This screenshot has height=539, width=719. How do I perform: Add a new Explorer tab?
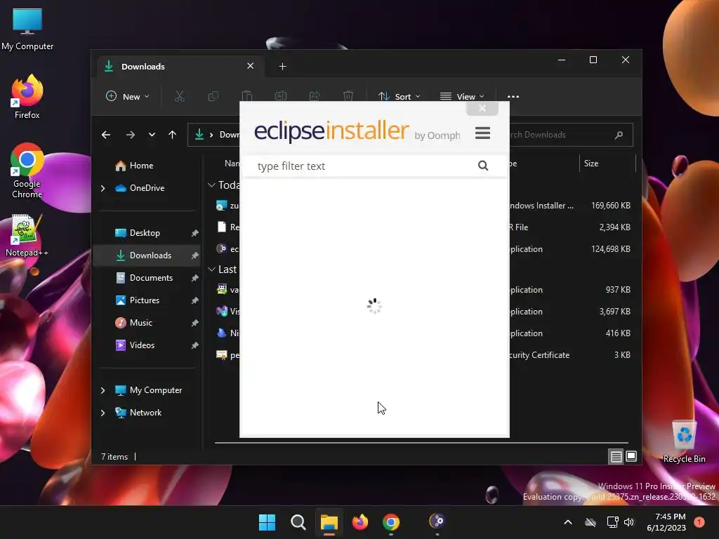(x=282, y=67)
